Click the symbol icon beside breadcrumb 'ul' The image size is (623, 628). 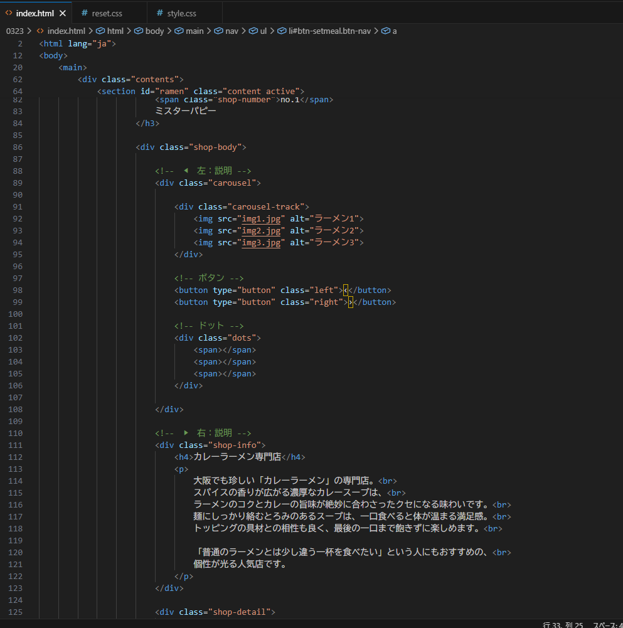254,31
